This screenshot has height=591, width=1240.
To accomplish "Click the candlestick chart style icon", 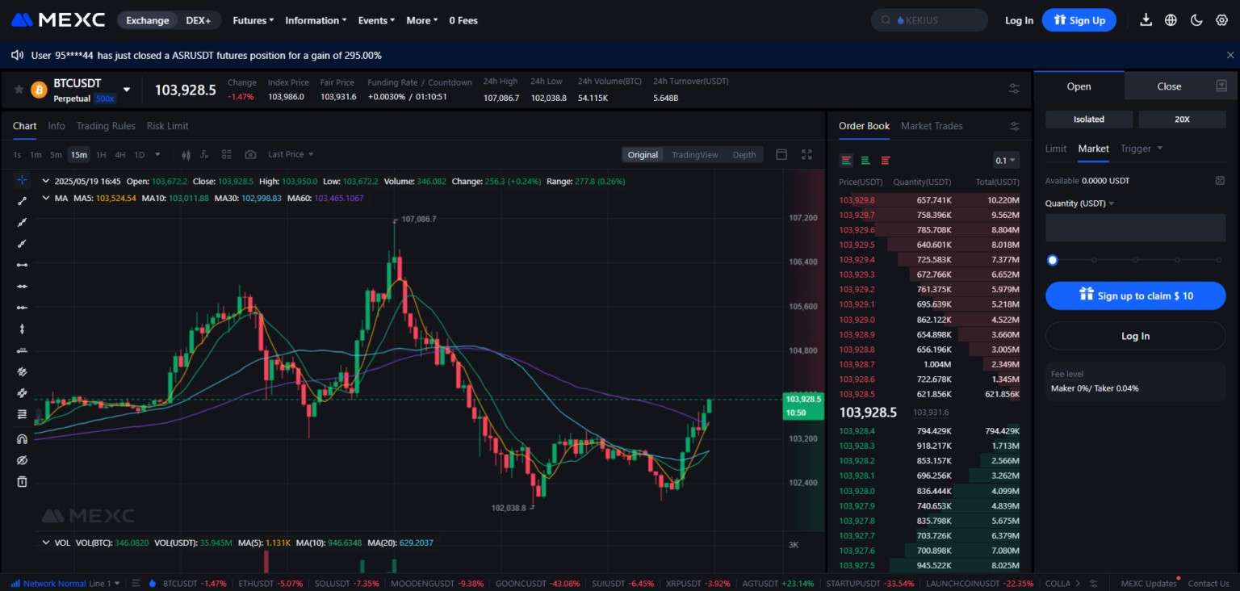I will pos(186,154).
